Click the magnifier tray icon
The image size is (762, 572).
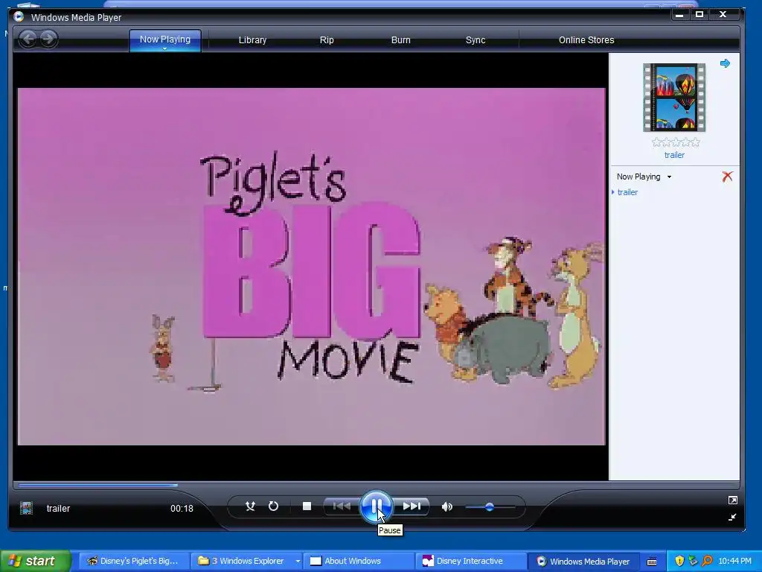tap(707, 561)
